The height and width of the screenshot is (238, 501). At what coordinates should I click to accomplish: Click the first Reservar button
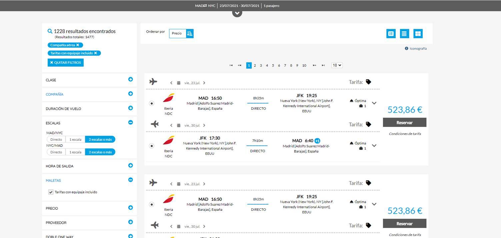point(404,122)
